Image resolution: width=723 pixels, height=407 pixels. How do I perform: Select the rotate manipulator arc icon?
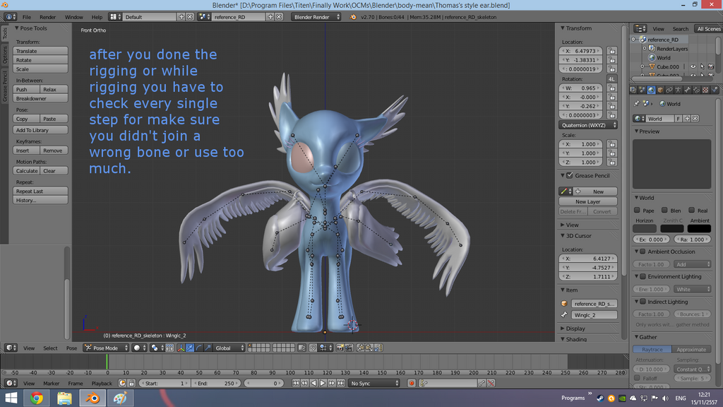pyautogui.click(x=198, y=348)
